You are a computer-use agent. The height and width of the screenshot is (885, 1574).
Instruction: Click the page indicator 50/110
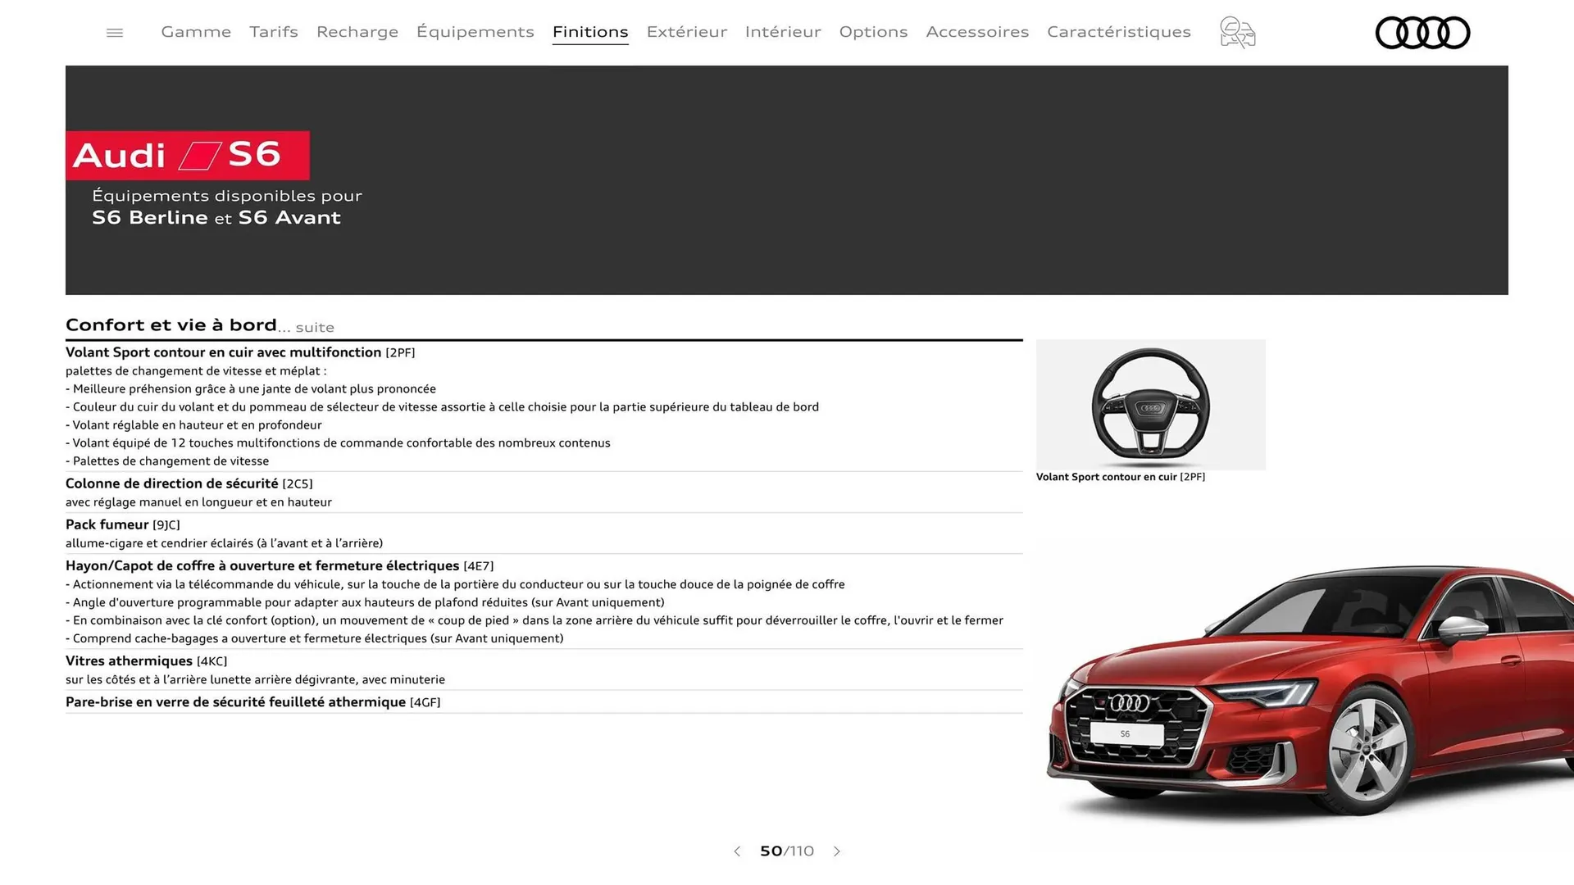(x=786, y=851)
